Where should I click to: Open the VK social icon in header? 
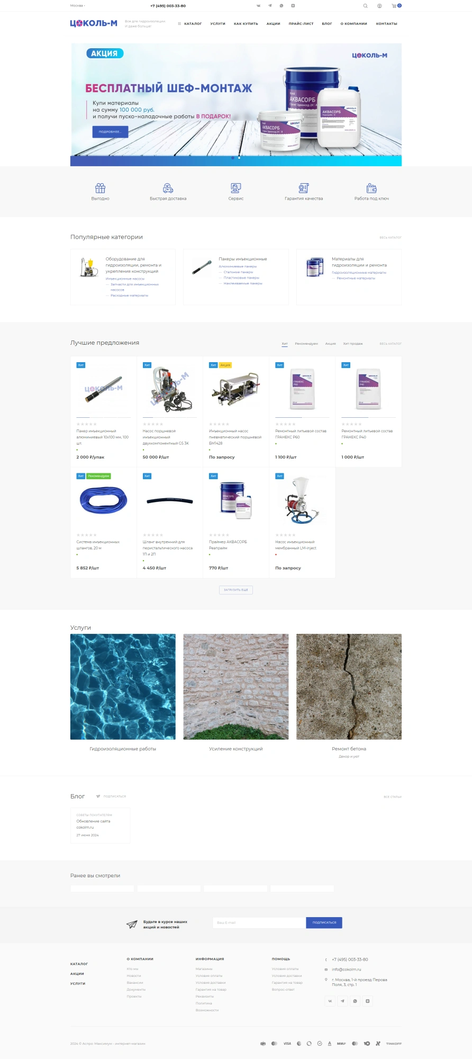(259, 6)
